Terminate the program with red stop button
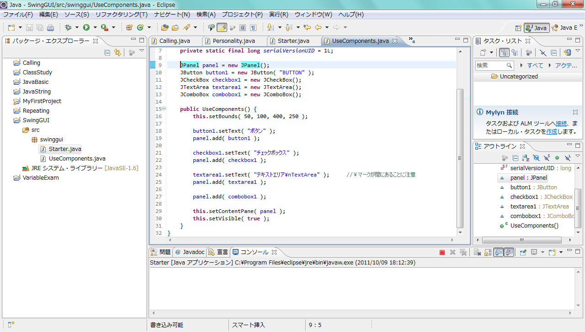 pyautogui.click(x=442, y=252)
